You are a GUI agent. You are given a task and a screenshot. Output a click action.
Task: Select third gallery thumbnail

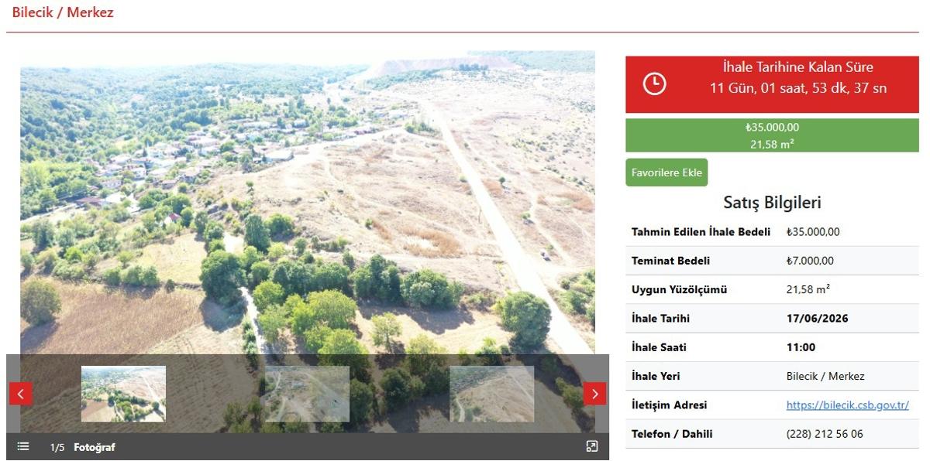point(491,394)
